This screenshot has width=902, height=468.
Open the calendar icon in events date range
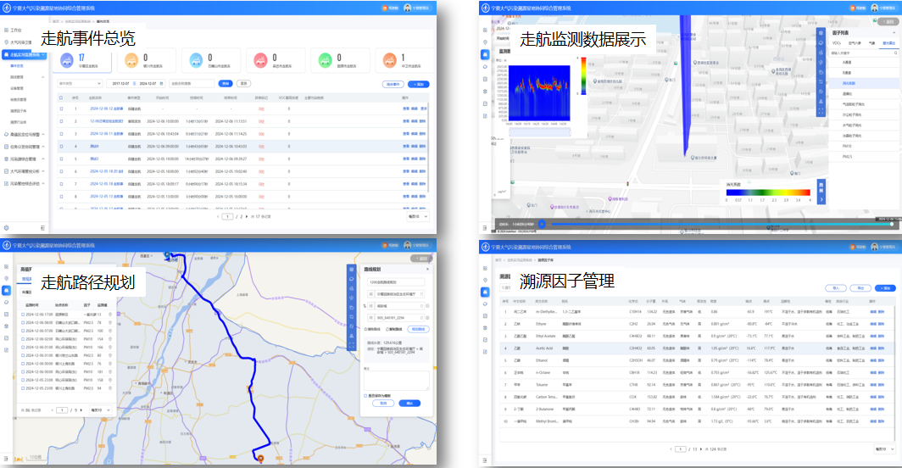coord(161,83)
